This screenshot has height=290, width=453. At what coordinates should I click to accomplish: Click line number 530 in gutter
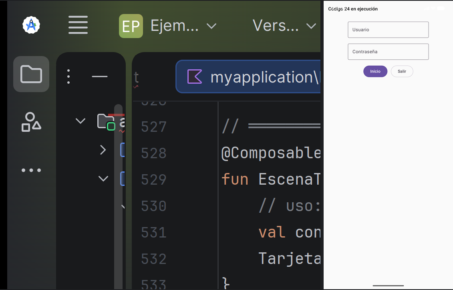coord(154,206)
